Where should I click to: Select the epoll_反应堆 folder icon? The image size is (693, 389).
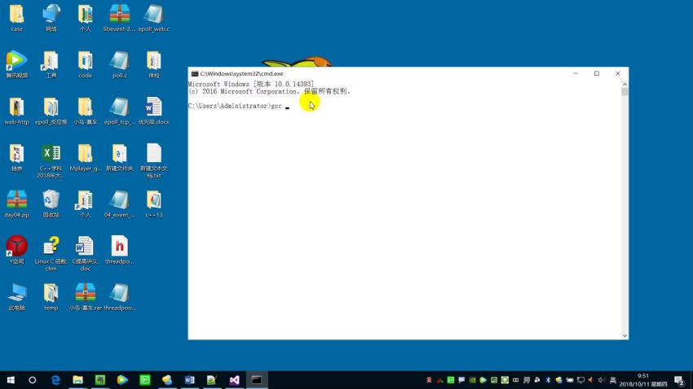coord(51,111)
